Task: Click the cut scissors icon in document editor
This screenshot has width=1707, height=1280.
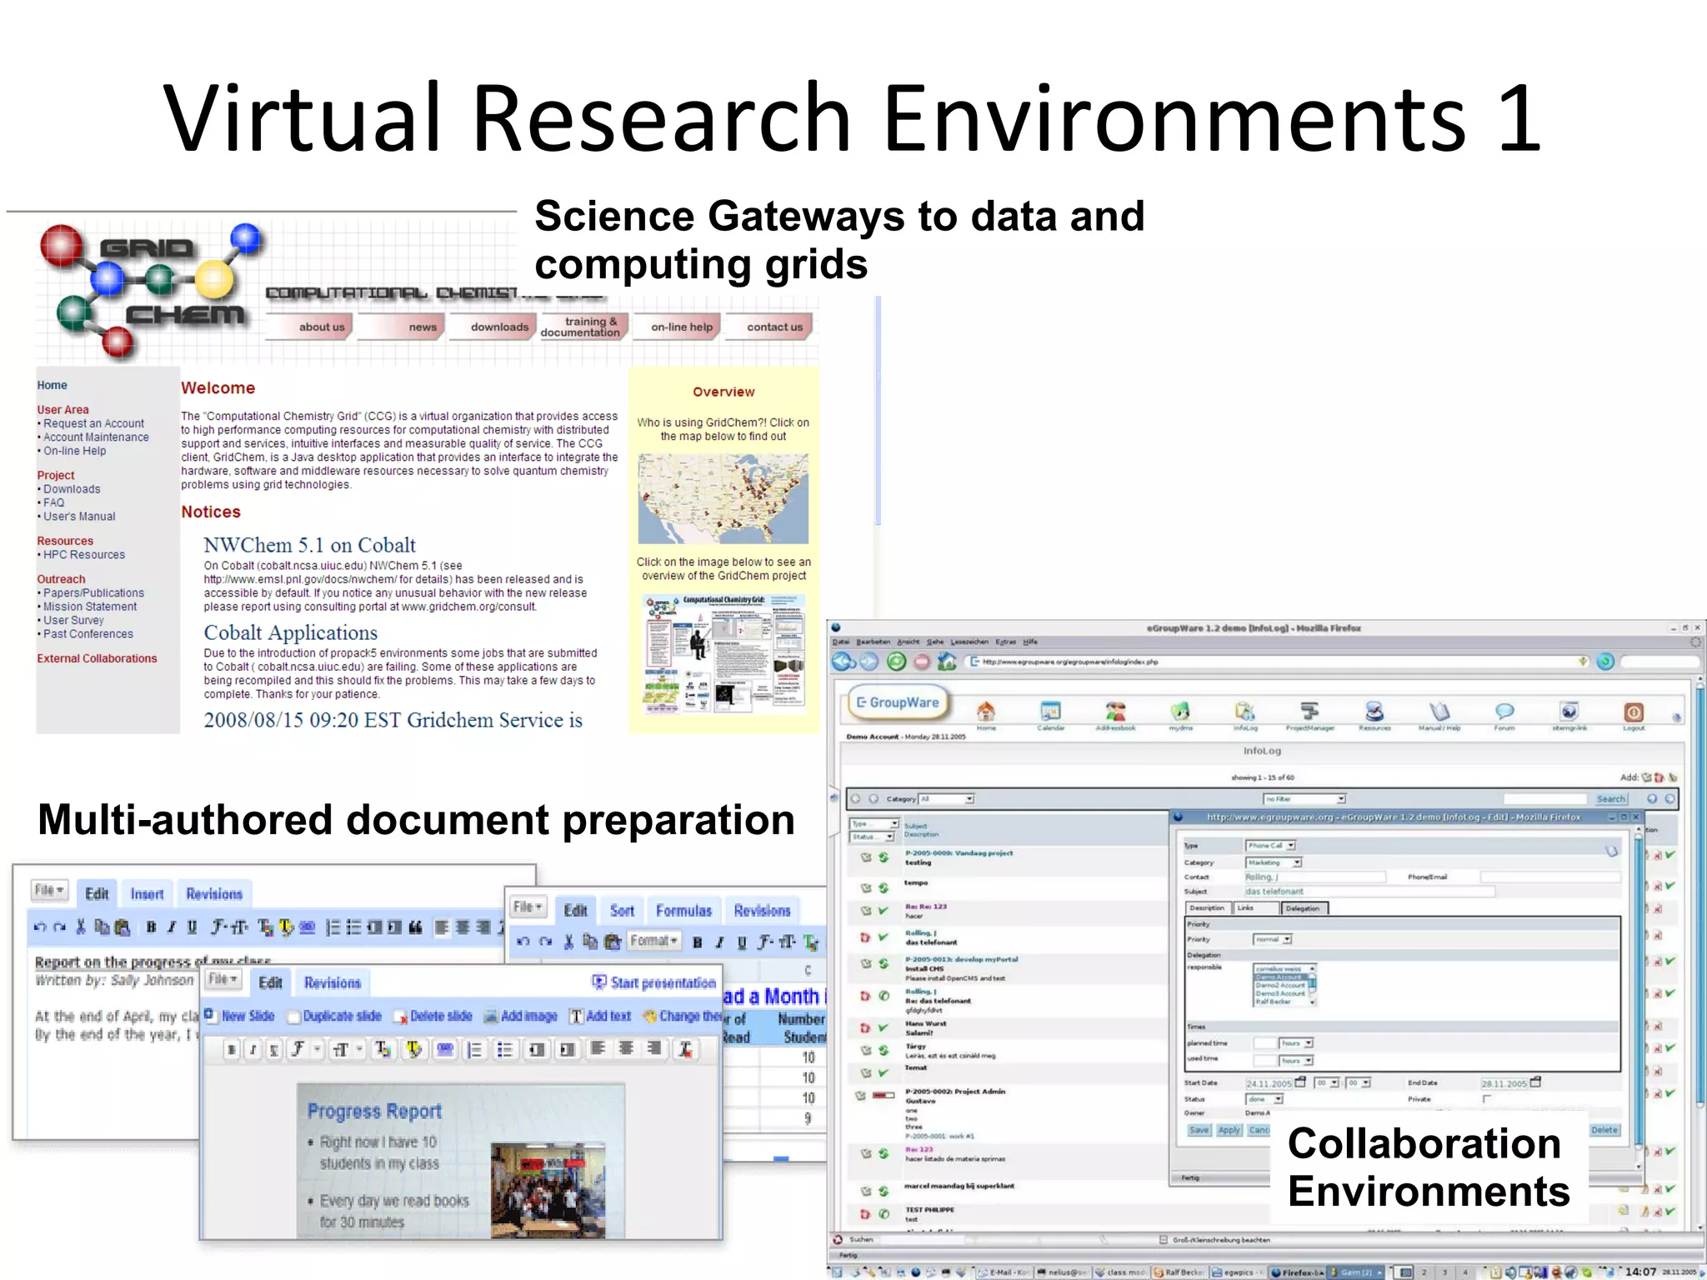Action: click(81, 927)
